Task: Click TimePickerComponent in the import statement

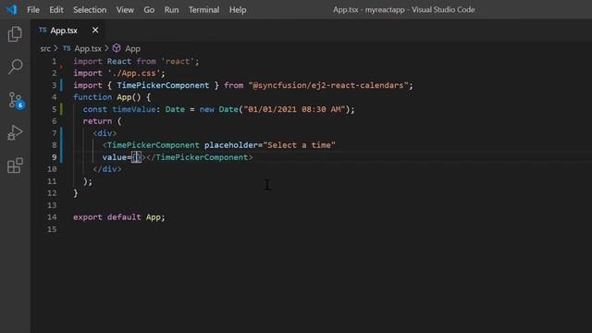Action: click(163, 85)
